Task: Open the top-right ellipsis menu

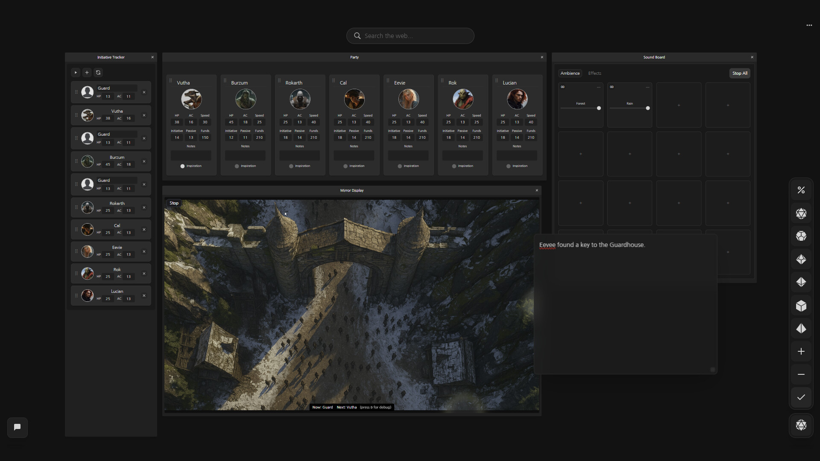Action: coord(809,25)
